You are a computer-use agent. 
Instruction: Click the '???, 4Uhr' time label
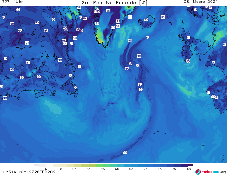12,2
